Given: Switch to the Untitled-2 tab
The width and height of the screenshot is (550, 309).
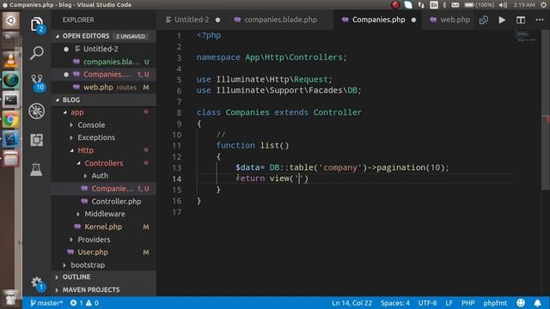Looking at the screenshot, I should [192, 20].
